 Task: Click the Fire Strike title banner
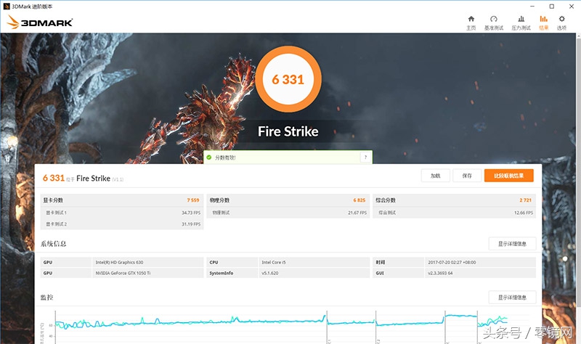tap(288, 131)
